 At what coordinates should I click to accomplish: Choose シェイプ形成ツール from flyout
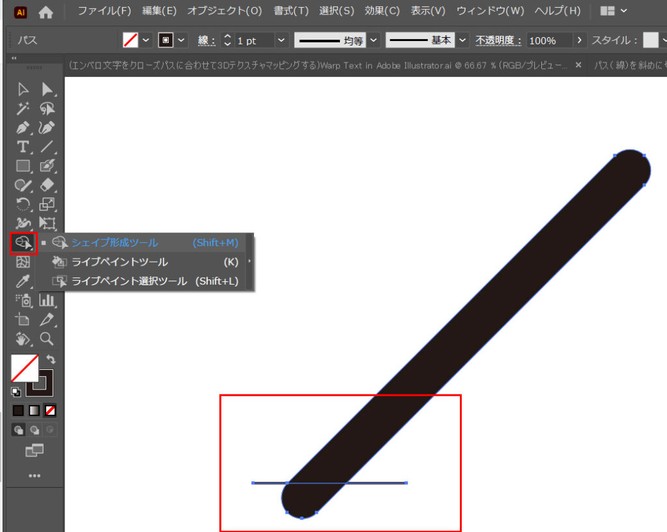[x=144, y=243]
